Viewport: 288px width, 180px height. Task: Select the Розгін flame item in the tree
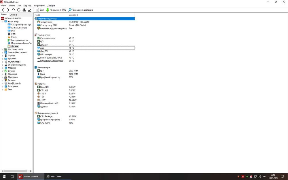[x=12, y=37]
